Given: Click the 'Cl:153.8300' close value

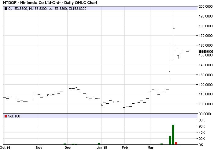Looking at the screenshot, I should click(x=78, y=9).
